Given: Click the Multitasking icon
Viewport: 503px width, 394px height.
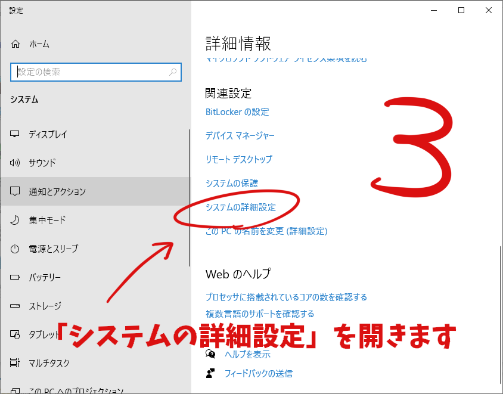Looking at the screenshot, I should (15, 363).
